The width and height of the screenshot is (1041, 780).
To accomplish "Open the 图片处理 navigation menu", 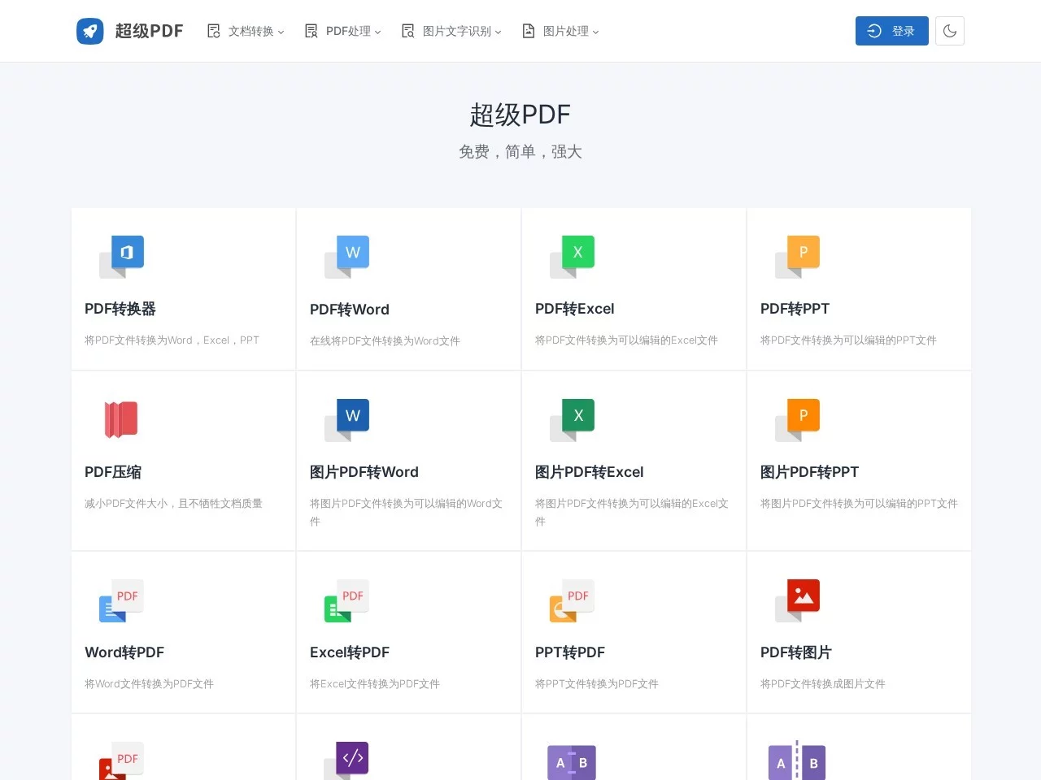I will (559, 31).
